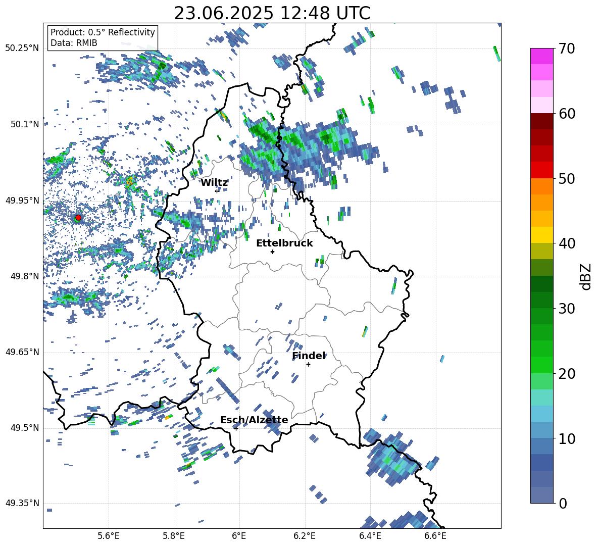Click the 6.2°E longitude label
598x546 pixels.
[305, 536]
